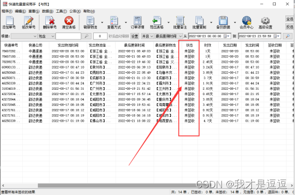Open the 批量复制 dropdown arrow
This screenshot has width=295, height=195.
tap(211, 22)
